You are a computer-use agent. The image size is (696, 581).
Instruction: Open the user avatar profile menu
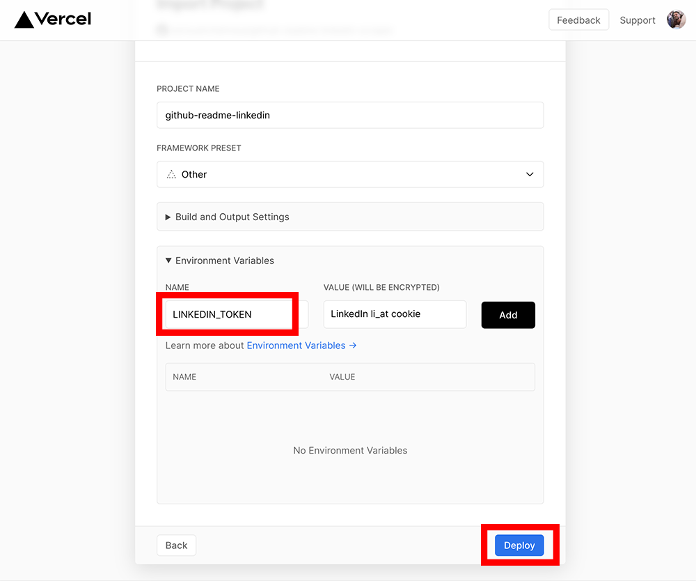[x=676, y=20]
